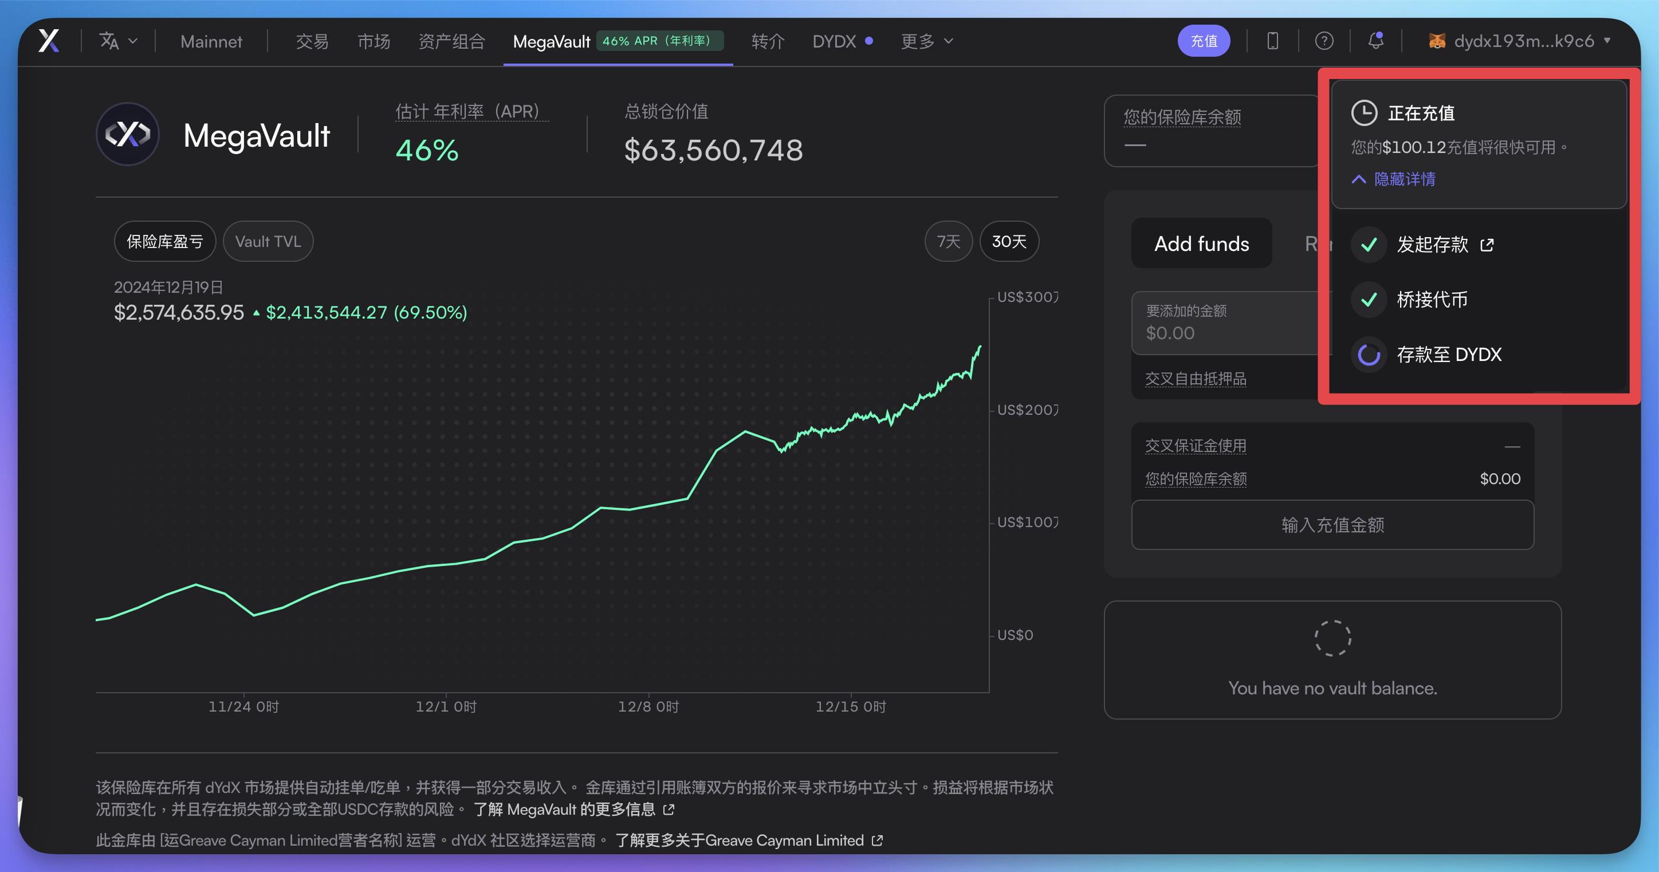Click the $2,574,635.95 chart value
This screenshot has height=872, width=1659.
[179, 312]
